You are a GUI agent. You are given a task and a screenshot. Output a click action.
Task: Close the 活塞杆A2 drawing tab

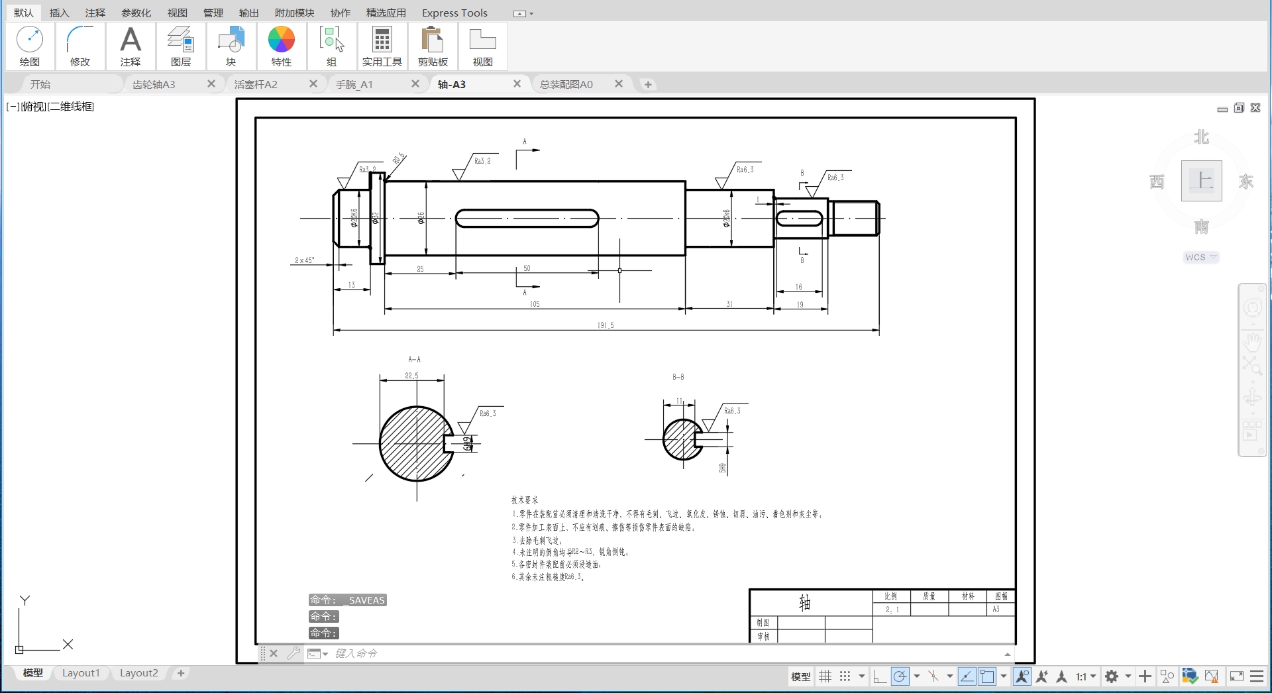(313, 83)
